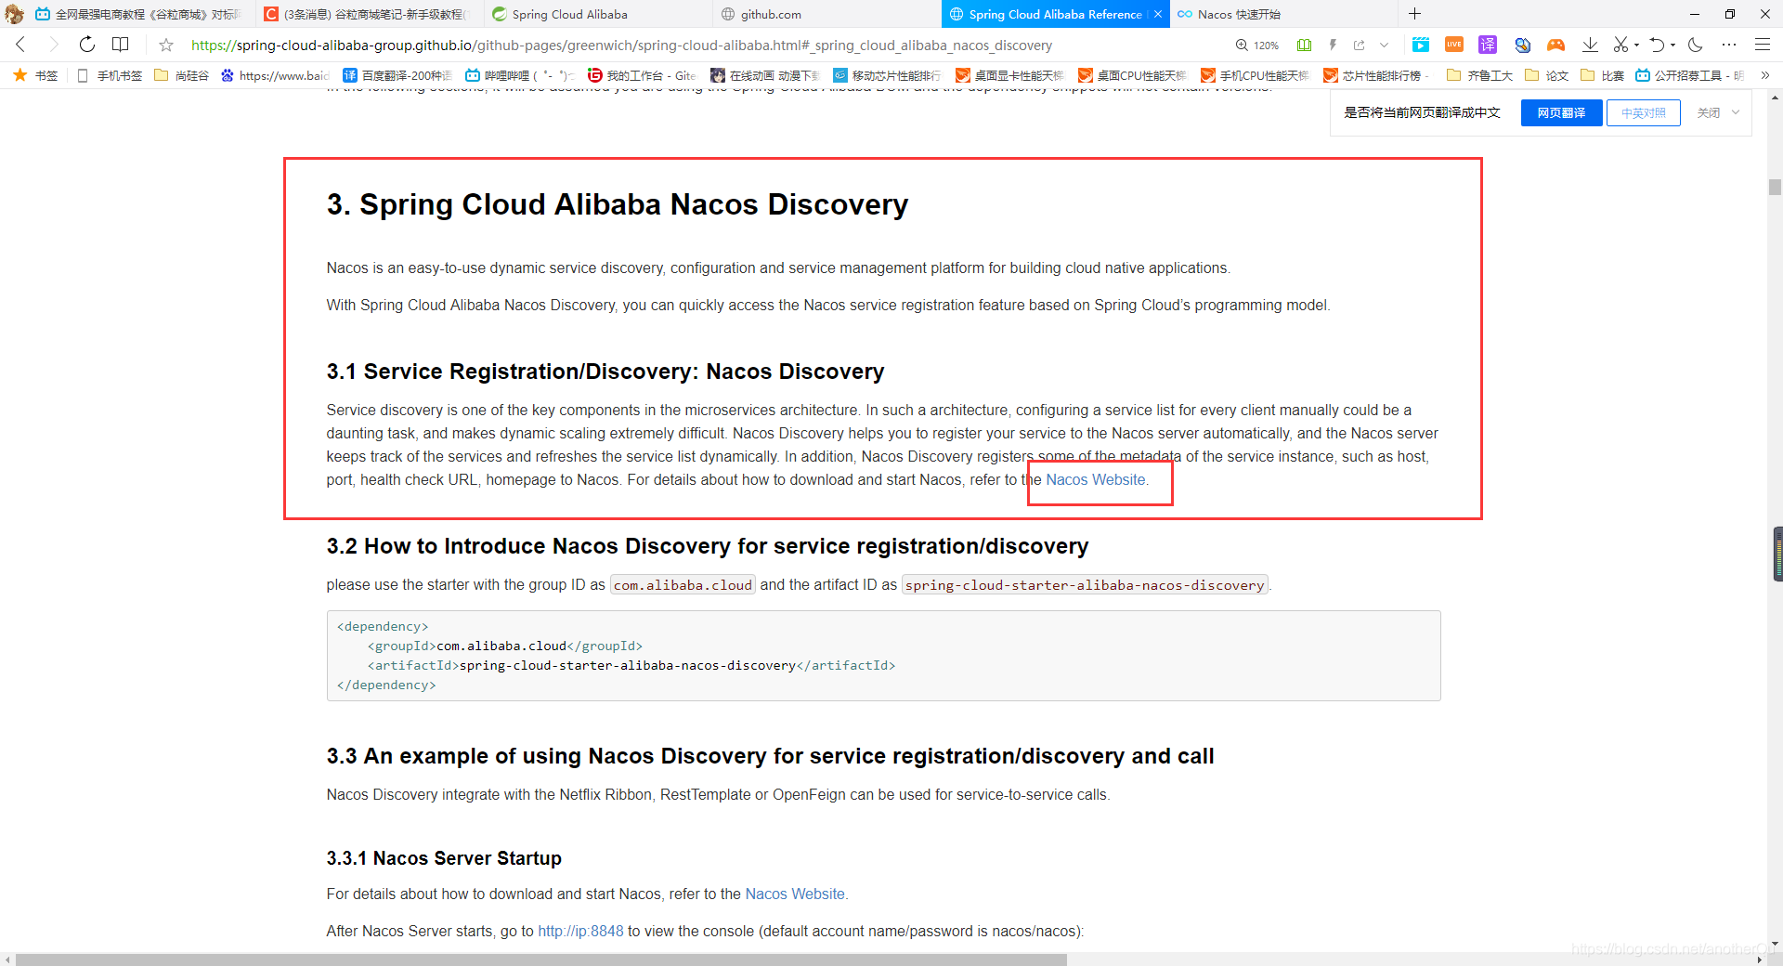The height and width of the screenshot is (966, 1783).
Task: Open the 书签 bookmarks star item
Action: (35, 75)
